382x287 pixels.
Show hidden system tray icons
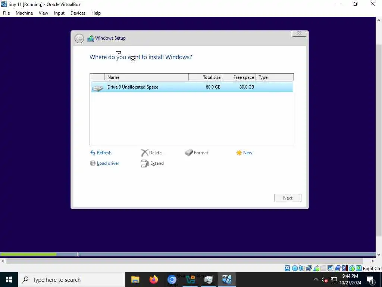(316, 280)
